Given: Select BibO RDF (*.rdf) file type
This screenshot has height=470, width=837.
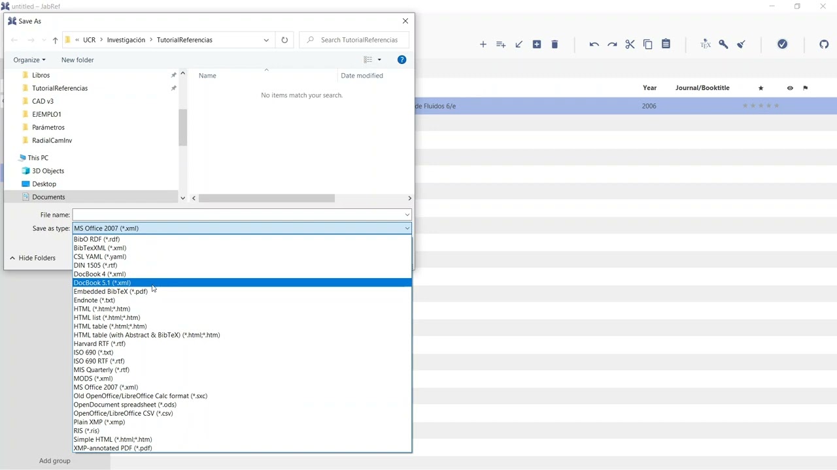Looking at the screenshot, I should tap(242, 240).
